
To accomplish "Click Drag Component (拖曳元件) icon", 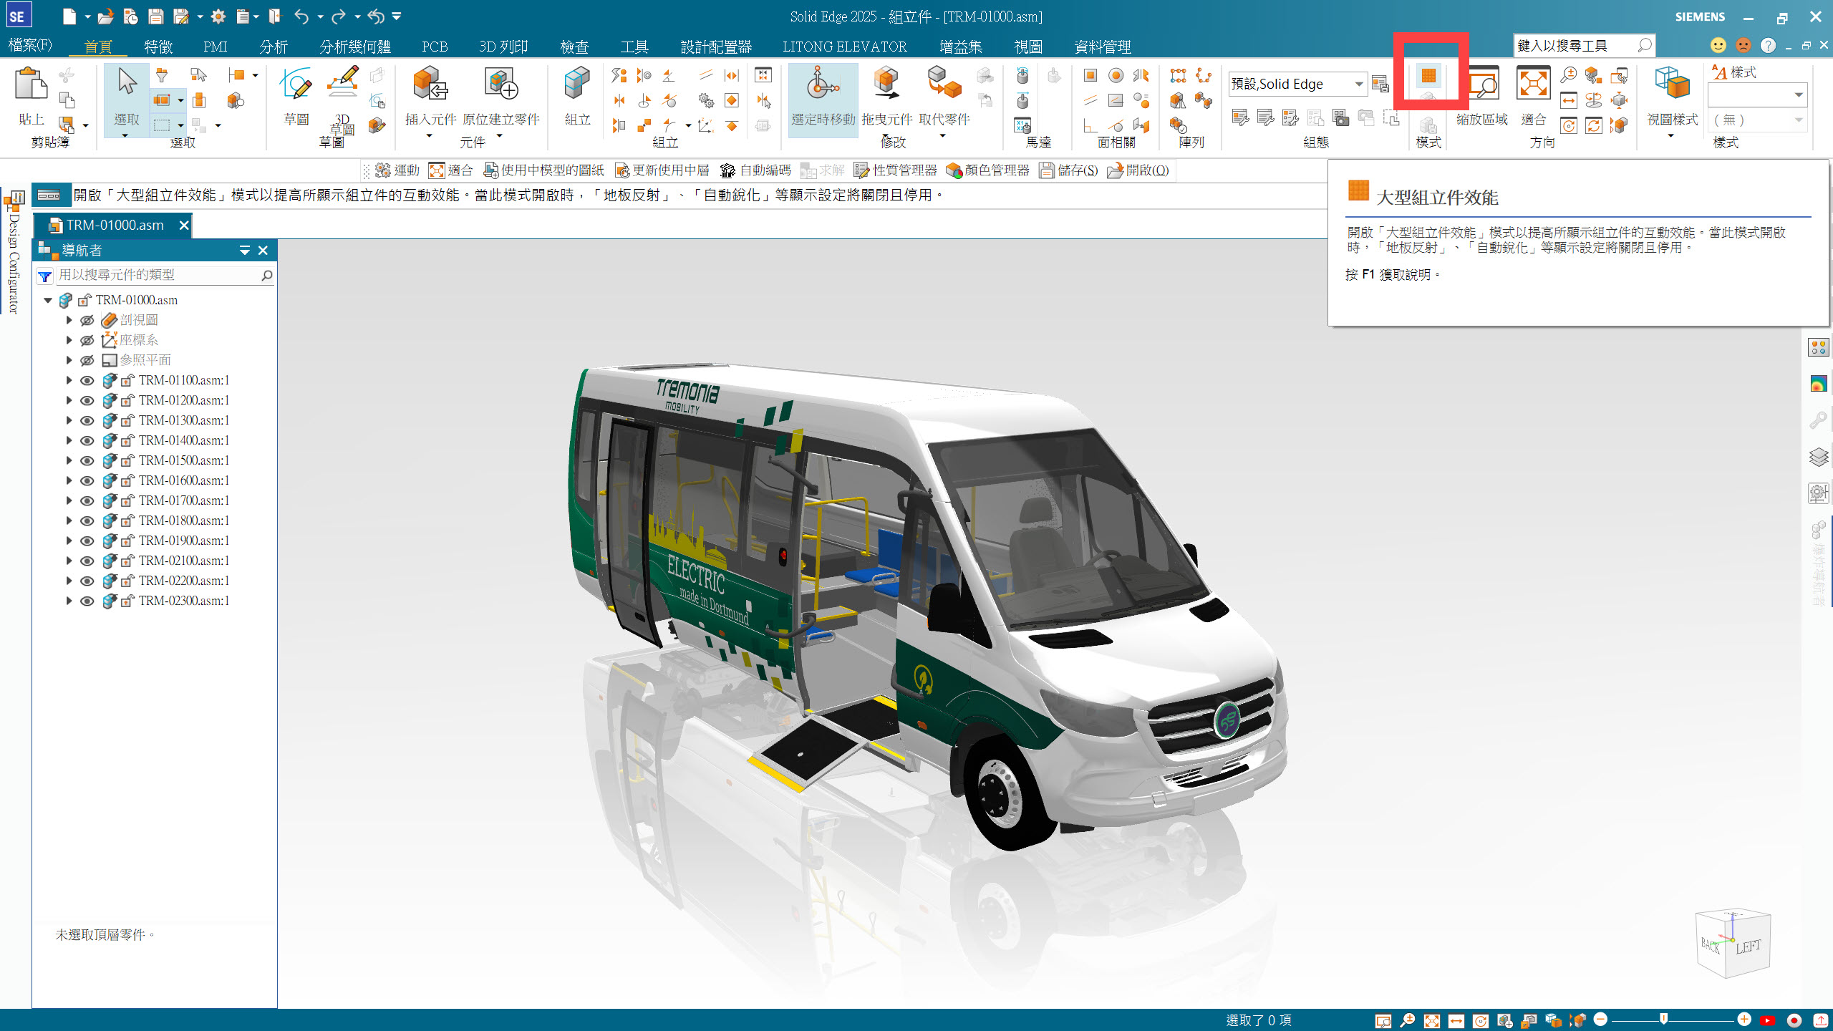I will tap(886, 83).
